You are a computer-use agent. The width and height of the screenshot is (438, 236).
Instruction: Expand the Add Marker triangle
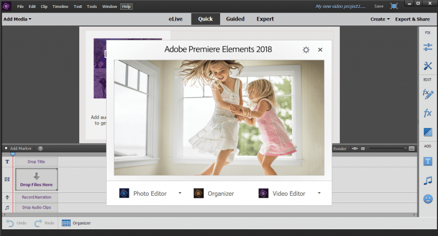click(6, 148)
